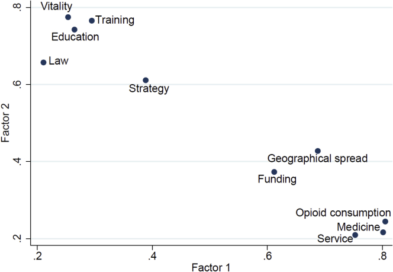Click the Strategy data point marker
Screen dimensions: 393x272
coord(146,80)
